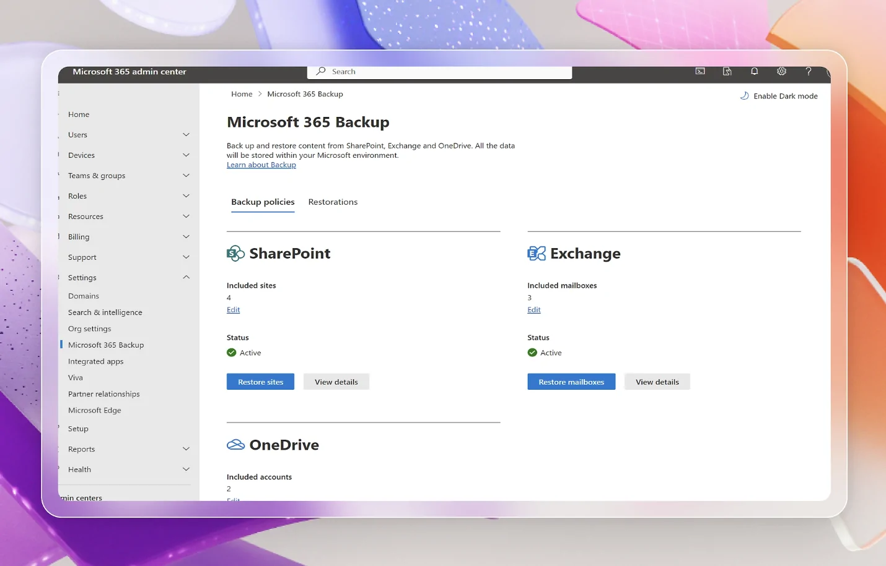The image size is (886, 566).
Task: Open the notifications bell in the top bar
Action: click(754, 71)
